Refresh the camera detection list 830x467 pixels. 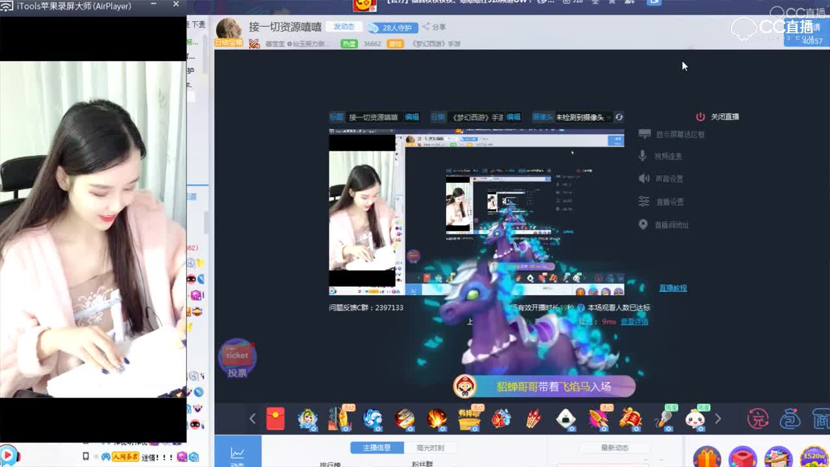click(619, 117)
